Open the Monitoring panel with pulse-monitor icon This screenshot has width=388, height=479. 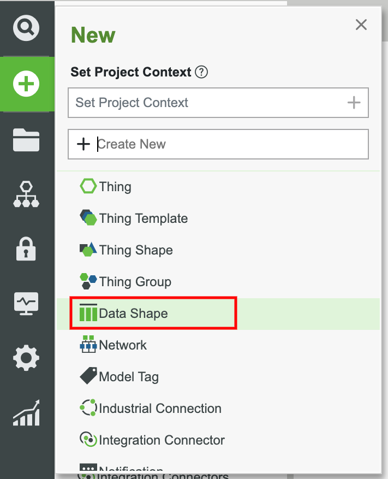pos(27,303)
